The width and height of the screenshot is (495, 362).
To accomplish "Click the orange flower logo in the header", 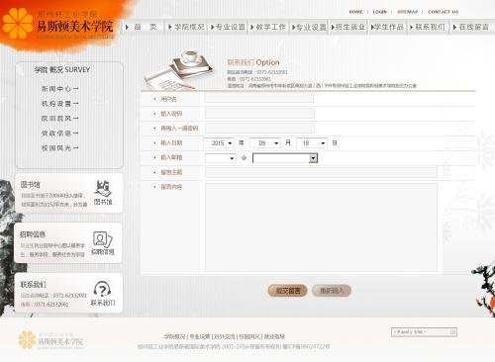I will coord(18,23).
